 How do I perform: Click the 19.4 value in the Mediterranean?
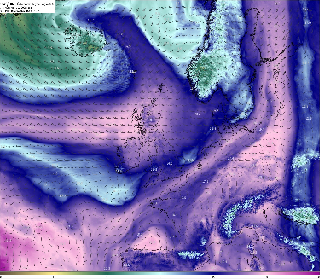coord(224,262)
